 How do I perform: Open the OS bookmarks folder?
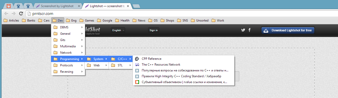click(x=153, y=21)
